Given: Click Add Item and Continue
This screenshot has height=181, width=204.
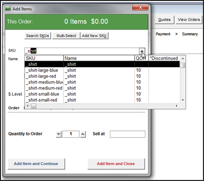Looking at the screenshot, I should point(36,164).
